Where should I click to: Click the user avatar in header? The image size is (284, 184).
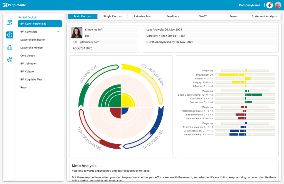278,5
